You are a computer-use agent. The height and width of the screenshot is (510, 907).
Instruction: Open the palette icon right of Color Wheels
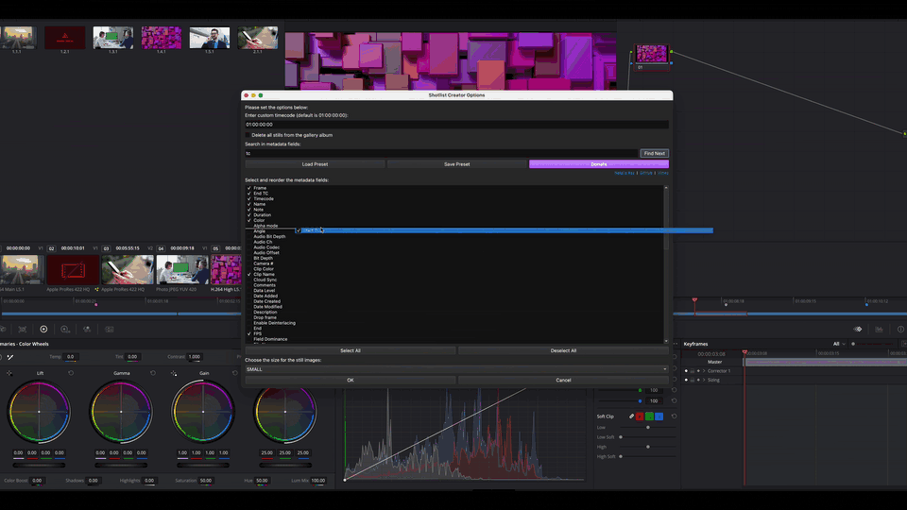pos(65,329)
